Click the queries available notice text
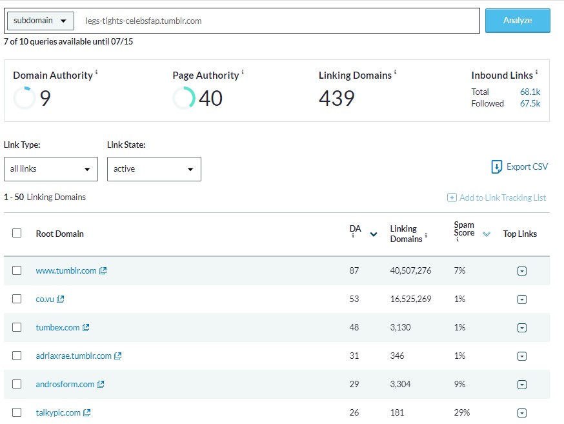 [68, 42]
